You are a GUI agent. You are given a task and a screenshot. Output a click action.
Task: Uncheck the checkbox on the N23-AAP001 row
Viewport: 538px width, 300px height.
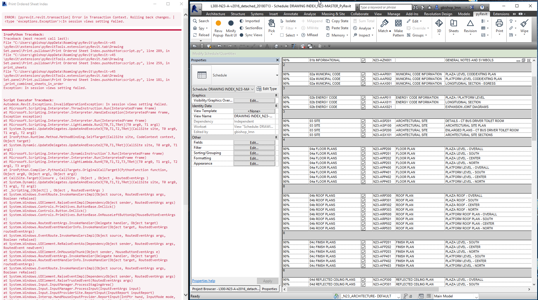pyautogui.click(x=363, y=74)
